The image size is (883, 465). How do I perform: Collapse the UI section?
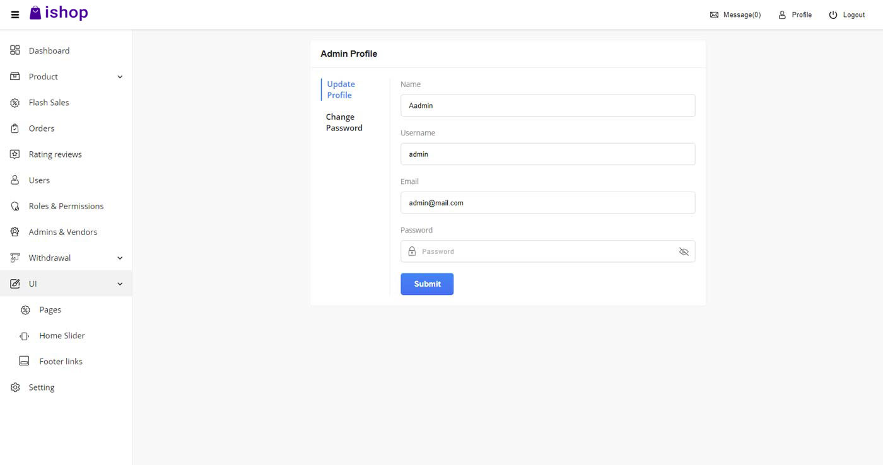(x=120, y=284)
